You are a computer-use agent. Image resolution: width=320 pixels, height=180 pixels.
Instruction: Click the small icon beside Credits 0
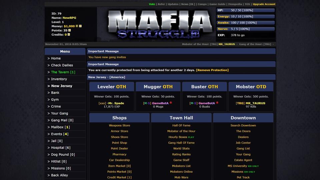click(x=69, y=35)
